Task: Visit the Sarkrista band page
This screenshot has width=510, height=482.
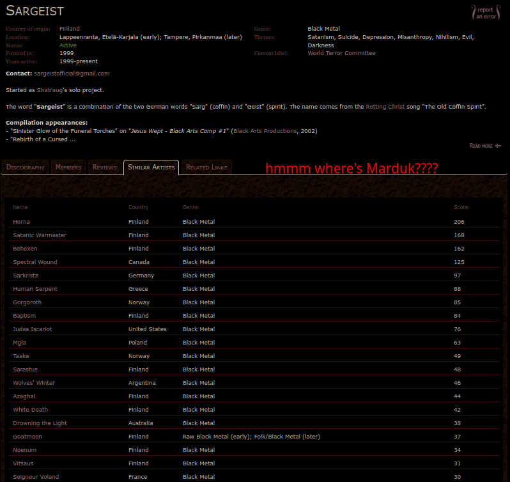Action: click(x=26, y=276)
